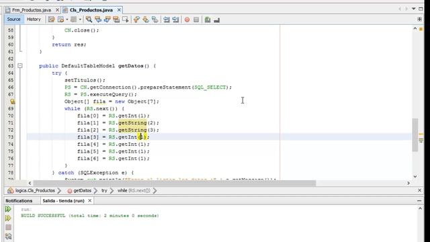This screenshot has width=430, height=242.
Task: Collapse the getDatos method fold at line 63
Action: [x=19, y=66]
